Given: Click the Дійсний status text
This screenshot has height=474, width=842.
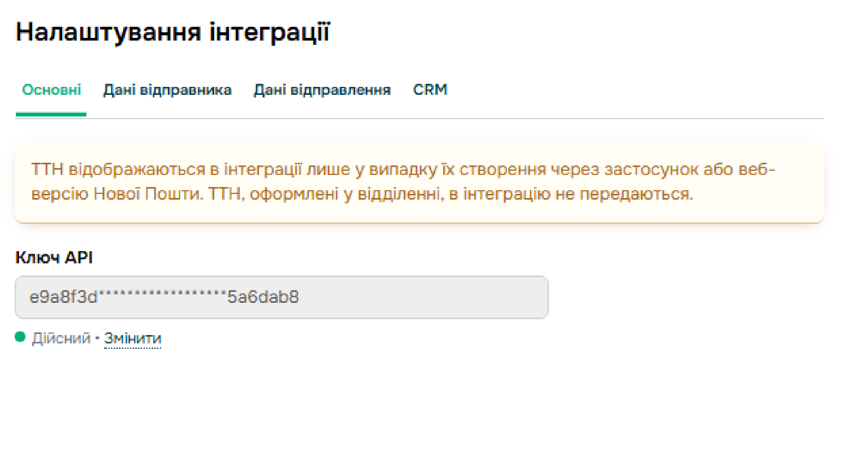Looking at the screenshot, I should click(x=61, y=338).
